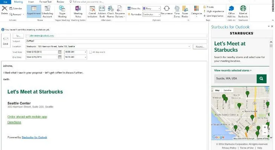
Task: Show Time Zones
Action: point(177,11)
